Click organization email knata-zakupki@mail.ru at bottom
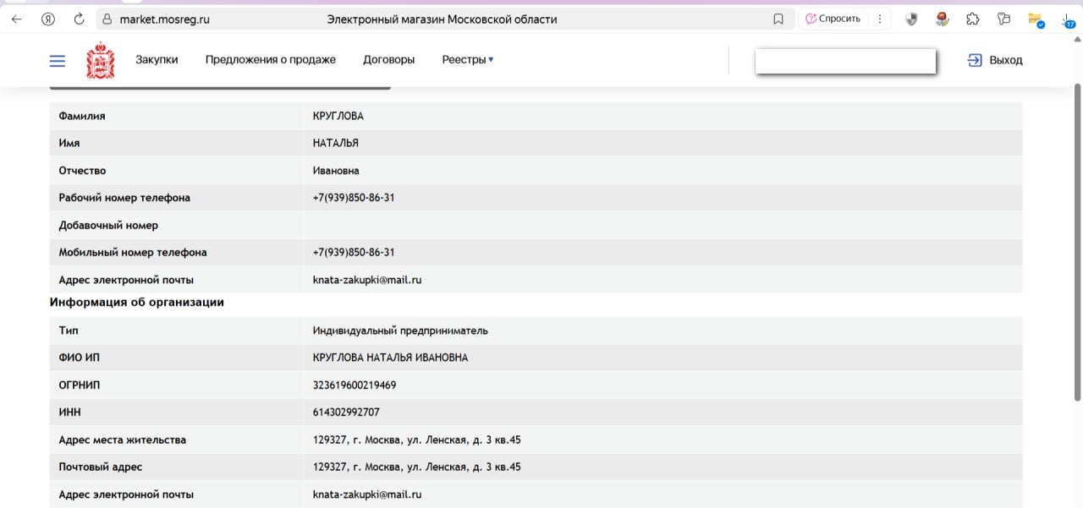Viewport: 1083px width, 508px height. [x=367, y=494]
